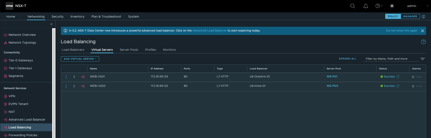Open ADD VIRTUAL SERVER dropdown

pos(80,59)
